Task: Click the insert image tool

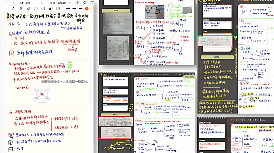Action: [x=58, y=8]
